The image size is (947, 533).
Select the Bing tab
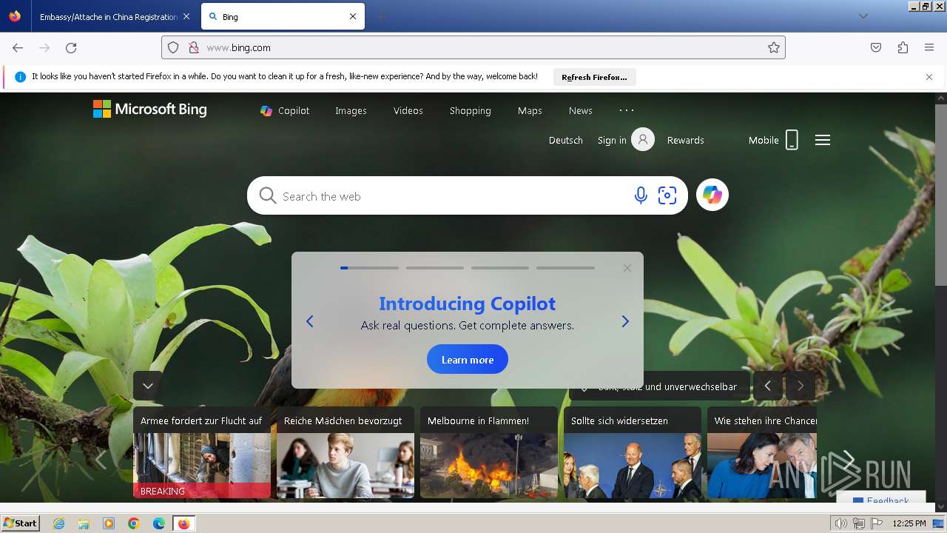[283, 16]
